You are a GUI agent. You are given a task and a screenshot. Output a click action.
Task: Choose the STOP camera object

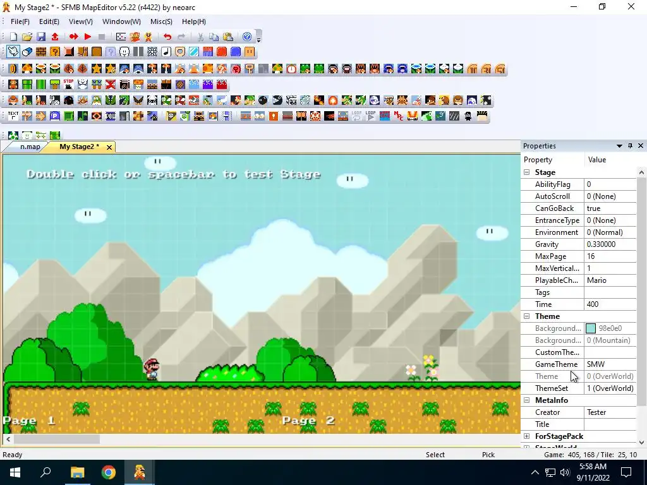68,85
